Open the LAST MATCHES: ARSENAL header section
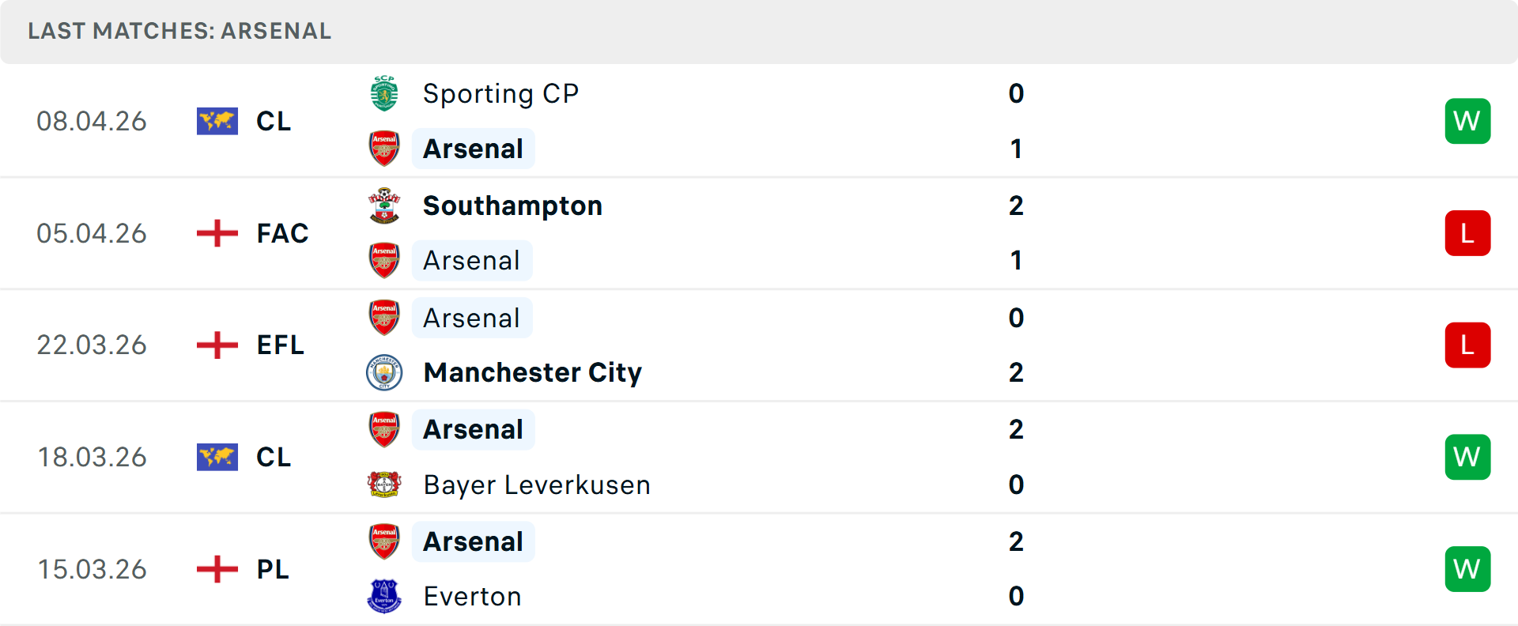This screenshot has width=1518, height=626. pyautogui.click(x=179, y=32)
